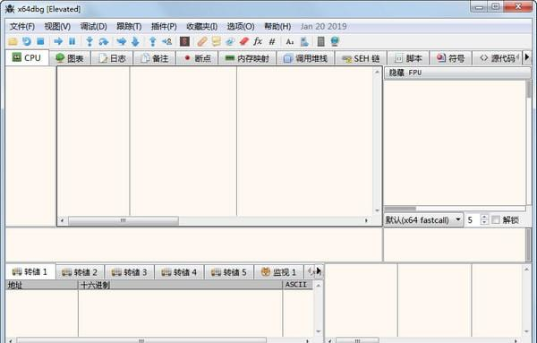The image size is (537, 343).
Task: Click the disassembly horizontal scrollbar thumb
Action: [124, 220]
